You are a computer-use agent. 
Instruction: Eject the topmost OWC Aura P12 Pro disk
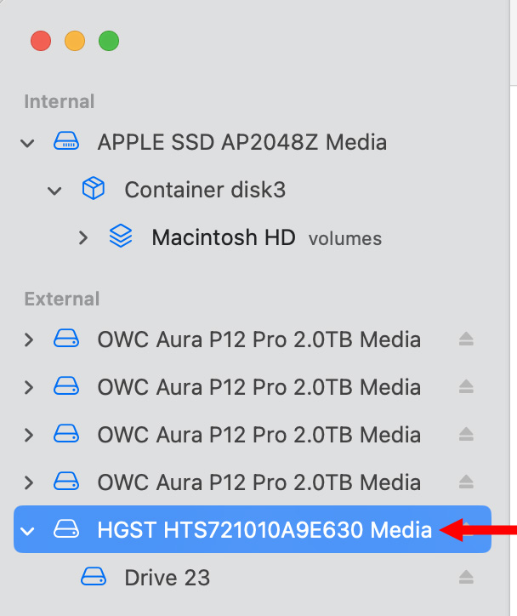click(x=466, y=339)
